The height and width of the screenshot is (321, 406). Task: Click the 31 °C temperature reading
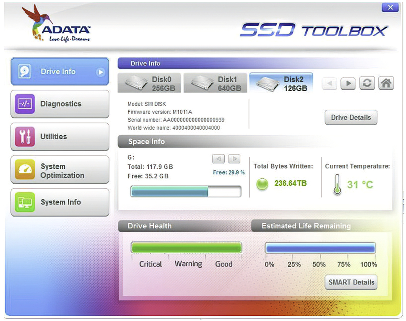pyautogui.click(x=360, y=185)
